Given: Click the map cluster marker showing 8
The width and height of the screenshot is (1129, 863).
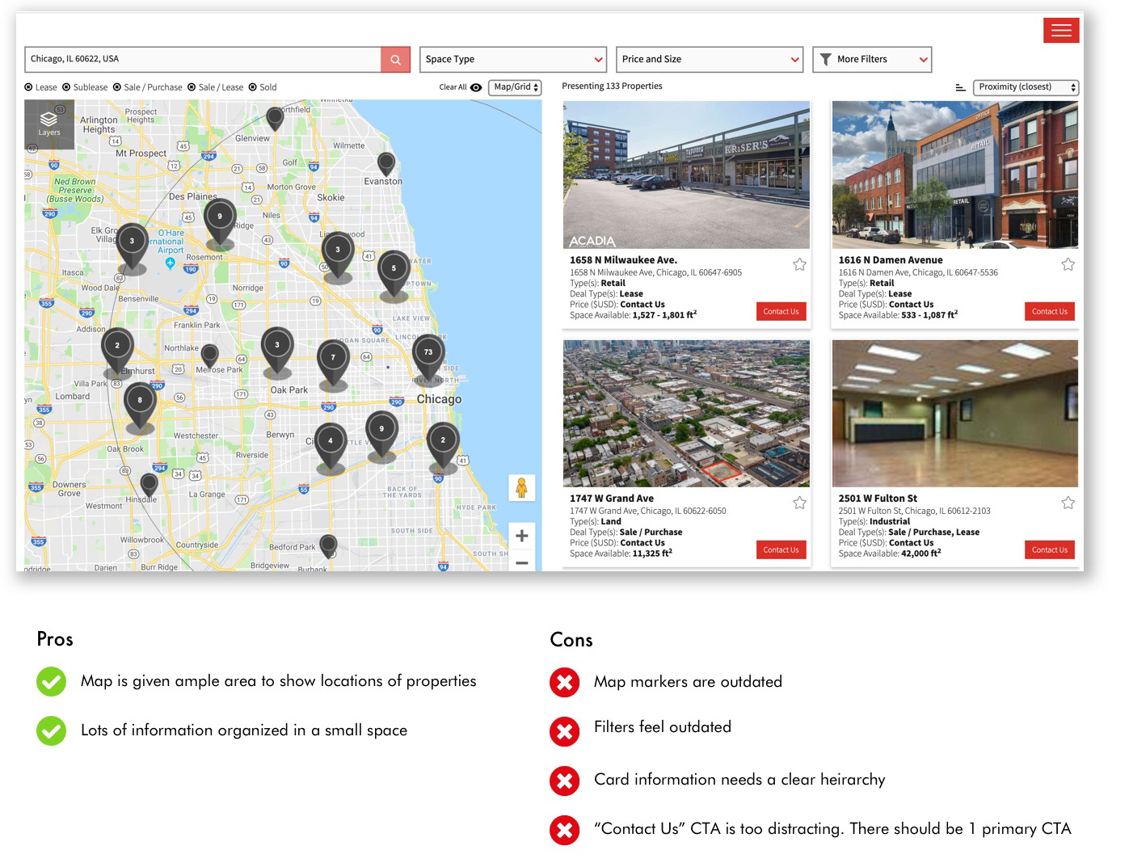Looking at the screenshot, I should (140, 403).
